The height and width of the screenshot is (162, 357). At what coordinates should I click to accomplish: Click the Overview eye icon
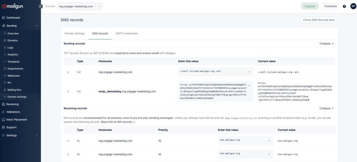pyautogui.click(x=5, y=34)
